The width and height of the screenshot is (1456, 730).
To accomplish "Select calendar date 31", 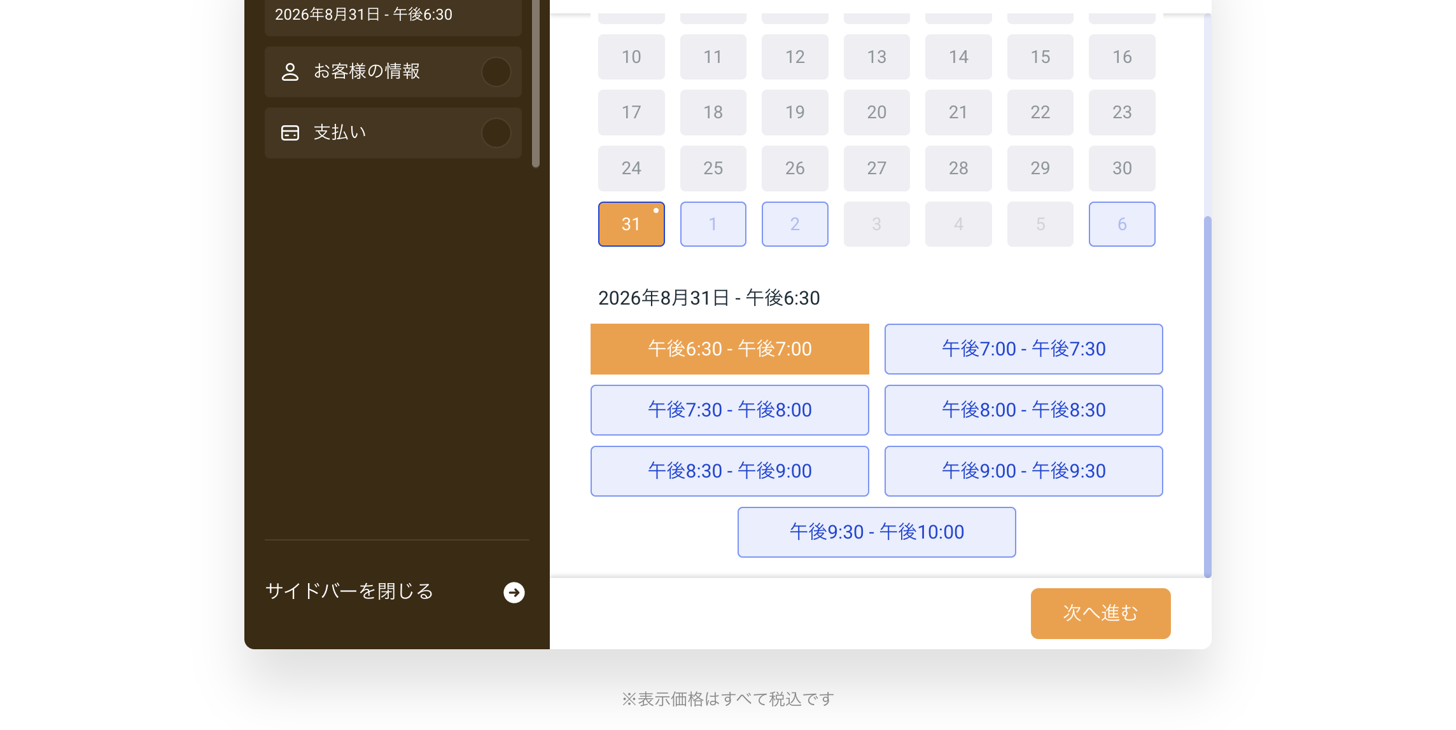I will [631, 224].
